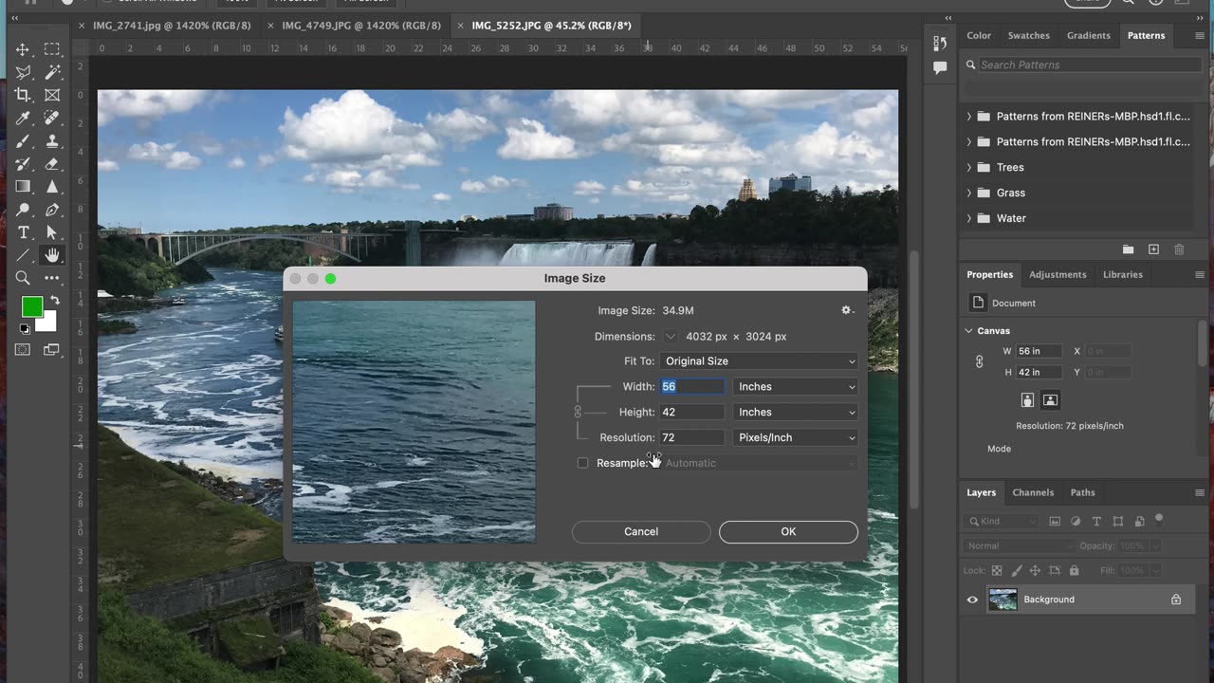The image size is (1214, 683).
Task: Select the Eraser tool
Action: [52, 164]
